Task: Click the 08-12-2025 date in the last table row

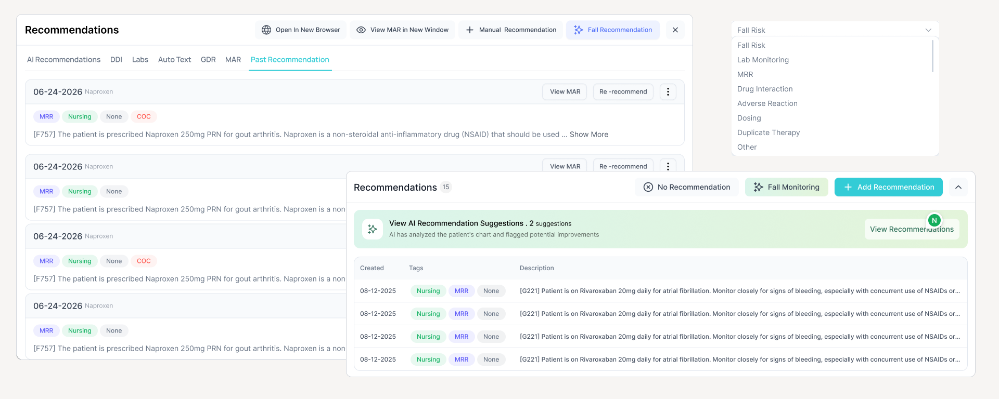Action: [x=378, y=360]
